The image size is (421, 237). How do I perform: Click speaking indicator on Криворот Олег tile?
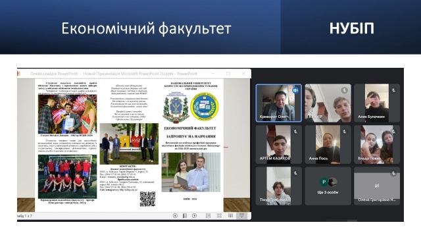pyautogui.click(x=295, y=90)
